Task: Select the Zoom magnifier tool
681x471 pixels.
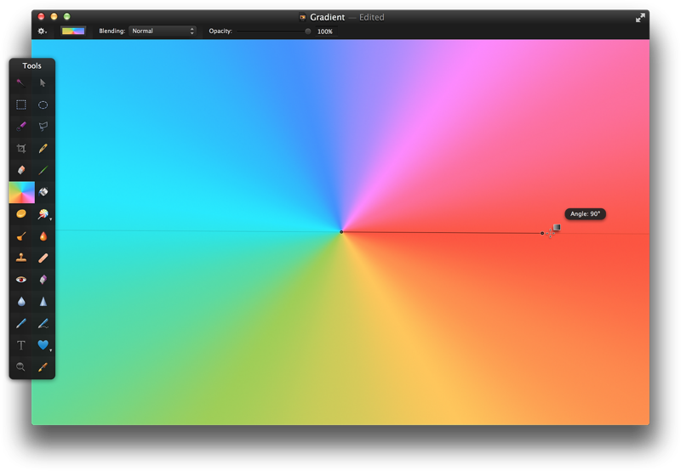Action: click(x=20, y=367)
